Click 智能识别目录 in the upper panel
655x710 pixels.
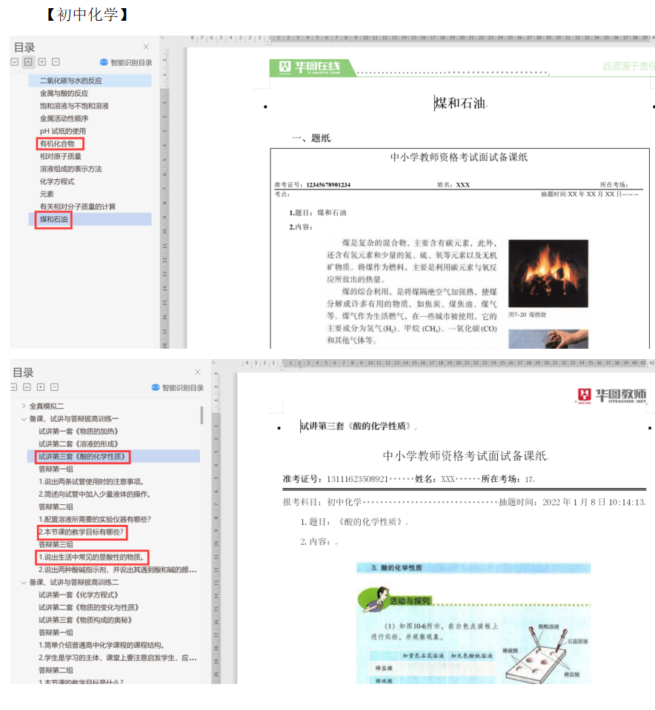click(x=126, y=63)
